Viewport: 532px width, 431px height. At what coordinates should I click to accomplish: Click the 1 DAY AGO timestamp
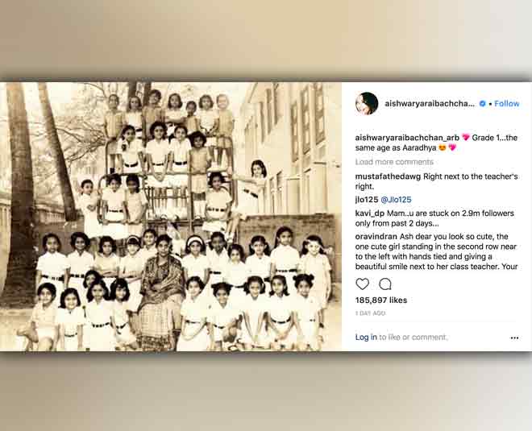(x=370, y=313)
